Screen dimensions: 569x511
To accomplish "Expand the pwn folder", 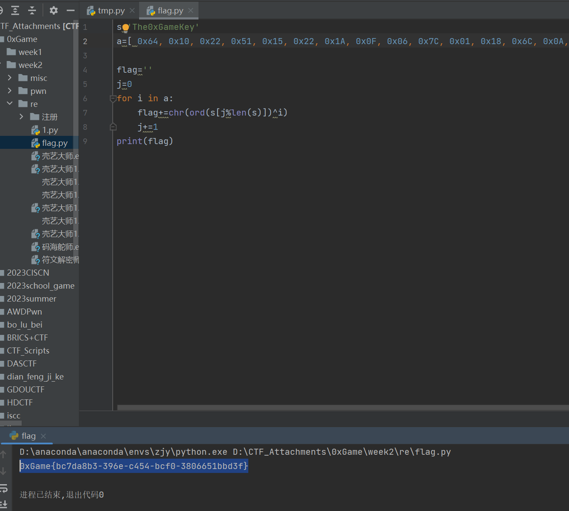I will 10,91.
